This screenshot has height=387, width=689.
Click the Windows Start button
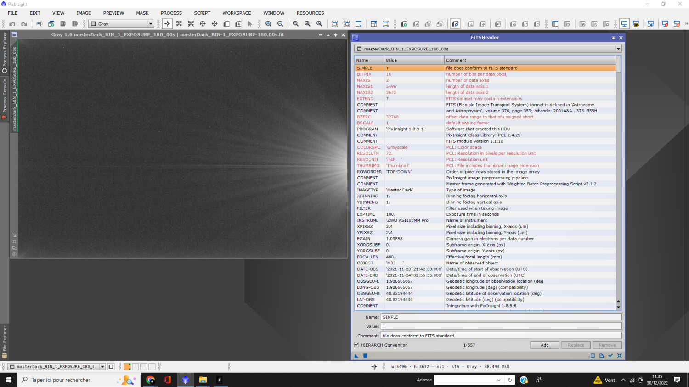pyautogui.click(x=8, y=380)
